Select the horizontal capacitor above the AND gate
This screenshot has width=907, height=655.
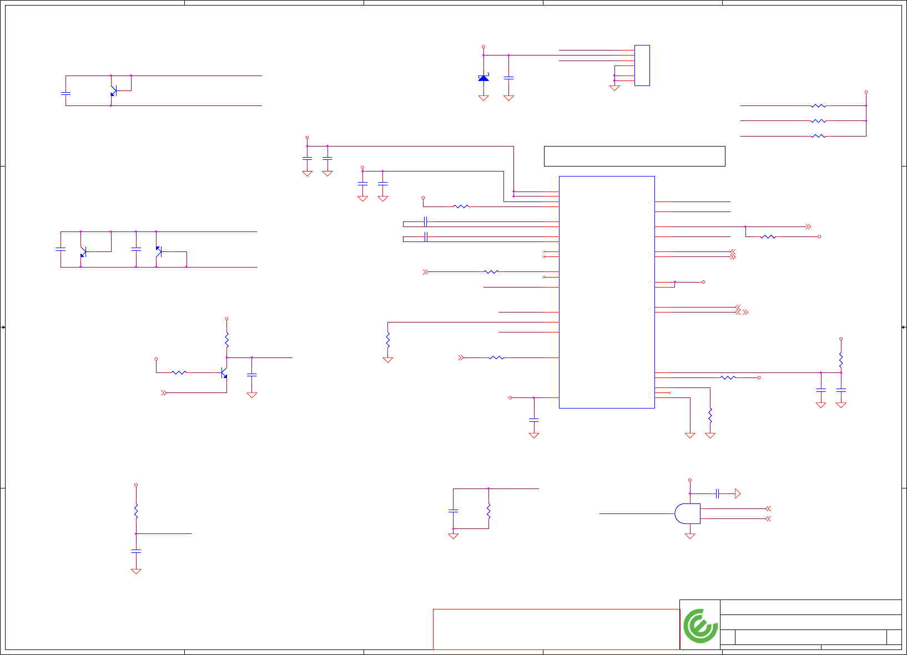click(x=718, y=493)
